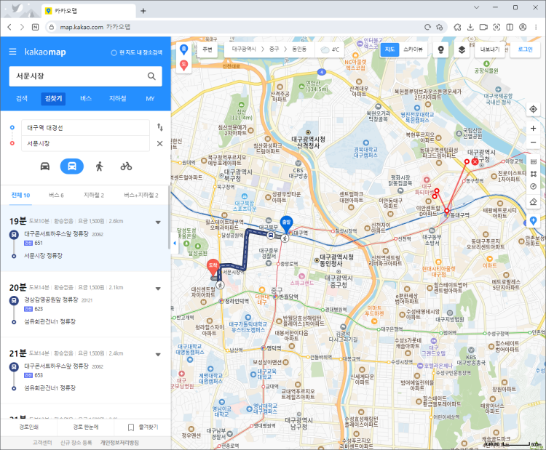Open the 동인동 neighborhood dropdown

coord(299,49)
